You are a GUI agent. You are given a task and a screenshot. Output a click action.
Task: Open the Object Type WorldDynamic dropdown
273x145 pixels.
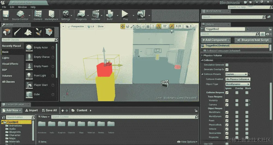tap(238, 84)
